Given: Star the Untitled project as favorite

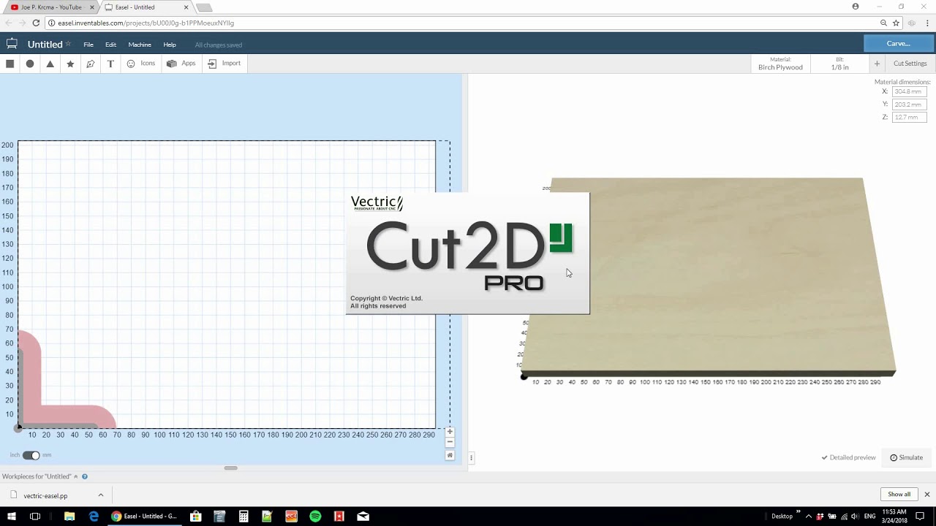Looking at the screenshot, I should (x=68, y=44).
